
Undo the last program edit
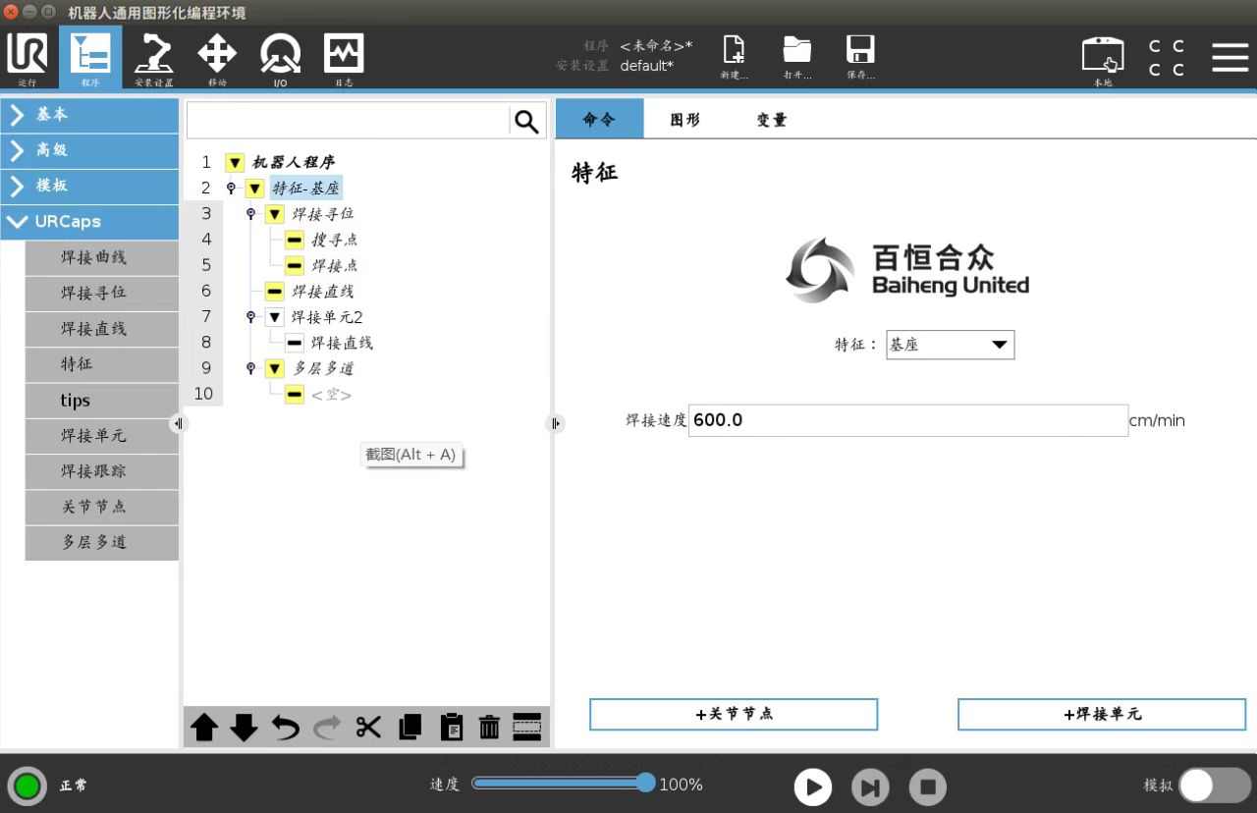[x=285, y=728]
